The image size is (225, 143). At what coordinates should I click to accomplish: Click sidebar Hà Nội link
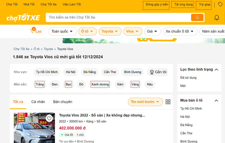(x=185, y=117)
